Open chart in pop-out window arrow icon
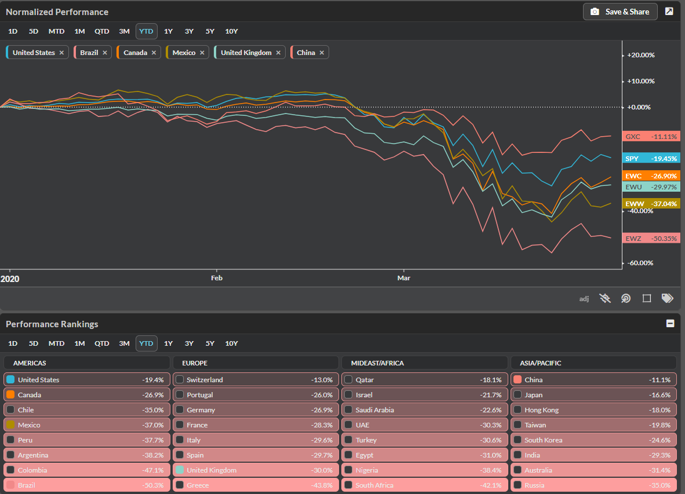The height and width of the screenshot is (494, 685). coord(669,12)
